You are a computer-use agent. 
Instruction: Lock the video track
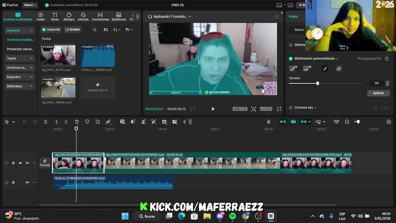point(13,163)
